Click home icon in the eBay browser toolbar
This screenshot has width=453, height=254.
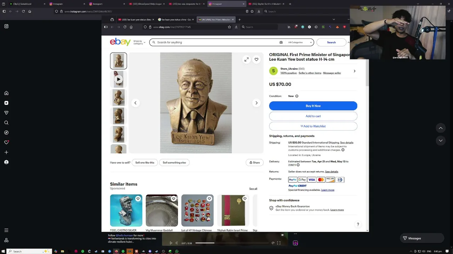(x=131, y=27)
